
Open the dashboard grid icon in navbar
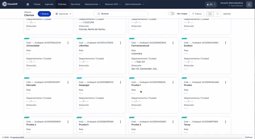(x=28, y=4)
